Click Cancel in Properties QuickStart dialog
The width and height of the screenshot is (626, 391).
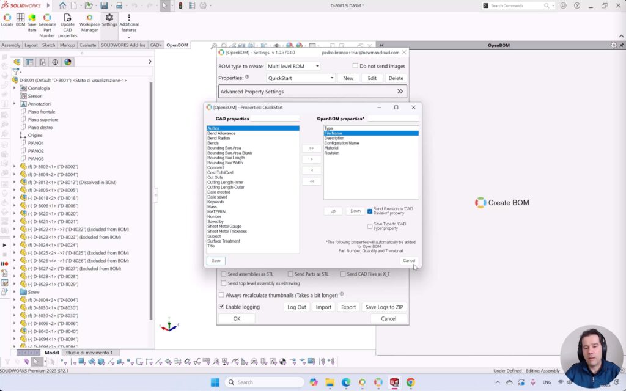(x=409, y=260)
